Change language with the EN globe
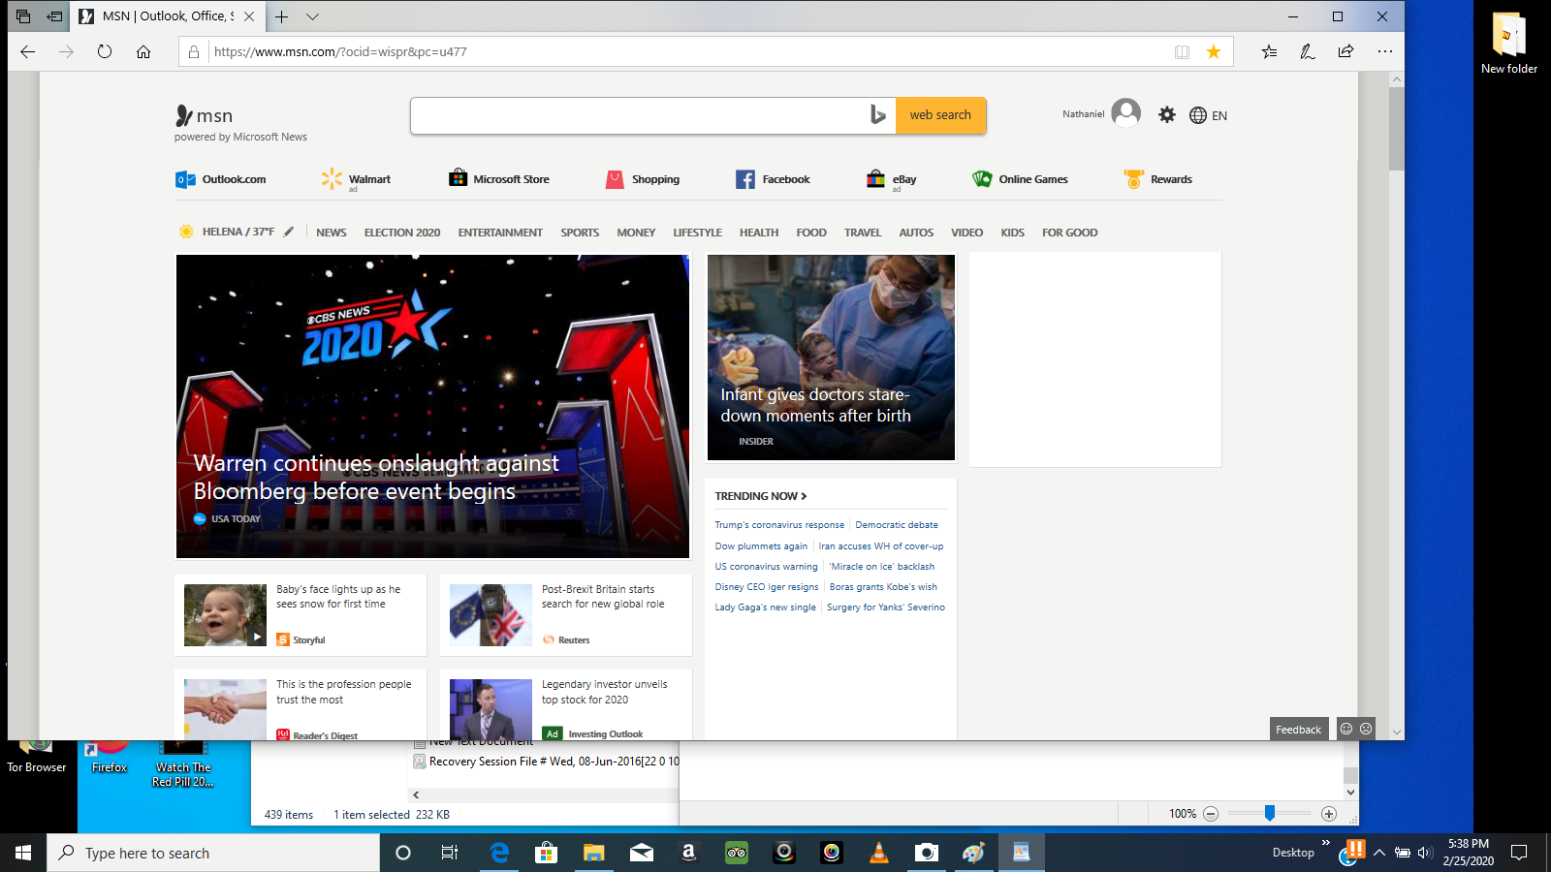1551x872 pixels. 1208,115
